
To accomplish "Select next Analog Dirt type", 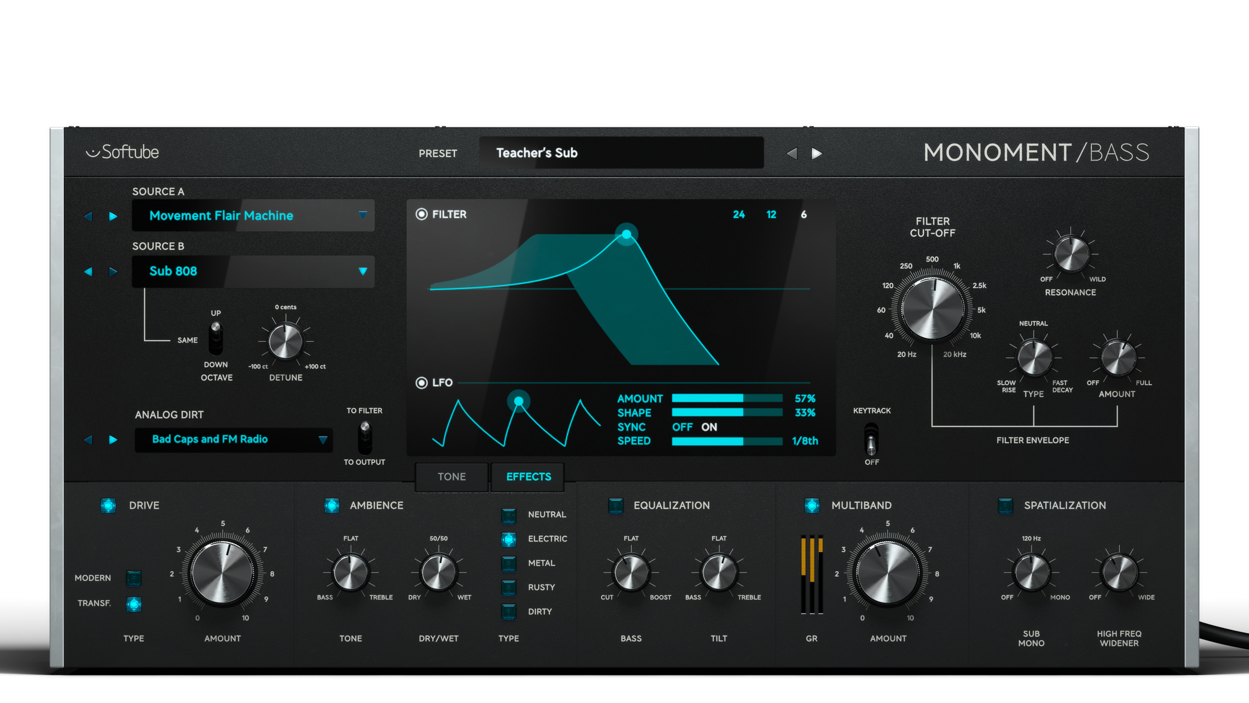I will (113, 439).
